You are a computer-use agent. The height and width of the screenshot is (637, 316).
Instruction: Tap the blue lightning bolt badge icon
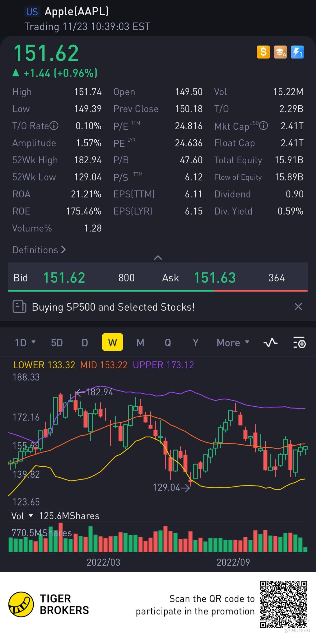297,52
